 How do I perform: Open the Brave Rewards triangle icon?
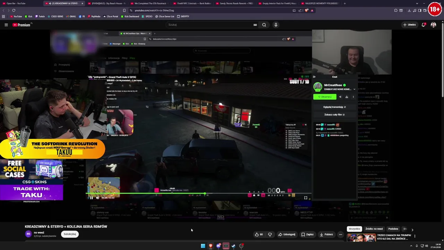pos(312,10)
